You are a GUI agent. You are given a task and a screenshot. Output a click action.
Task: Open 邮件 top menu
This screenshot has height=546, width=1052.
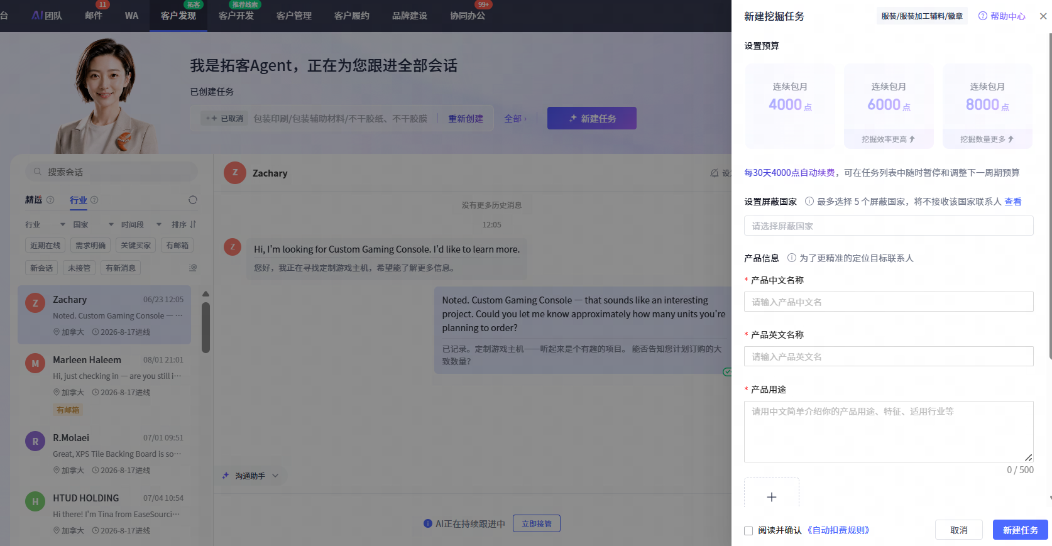(94, 16)
